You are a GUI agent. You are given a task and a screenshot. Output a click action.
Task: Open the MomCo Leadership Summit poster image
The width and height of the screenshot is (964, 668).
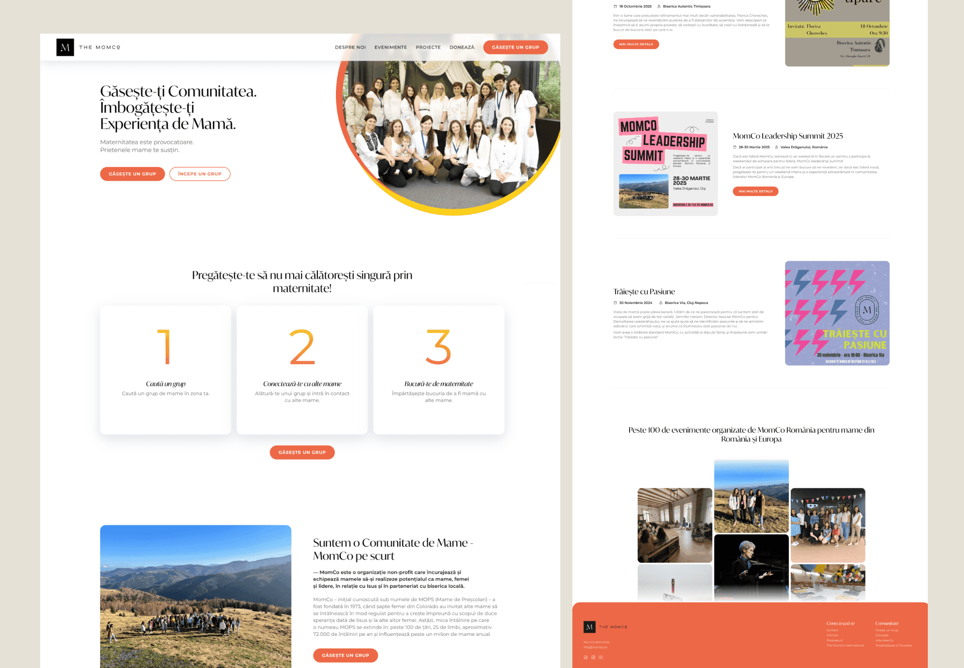pos(665,164)
